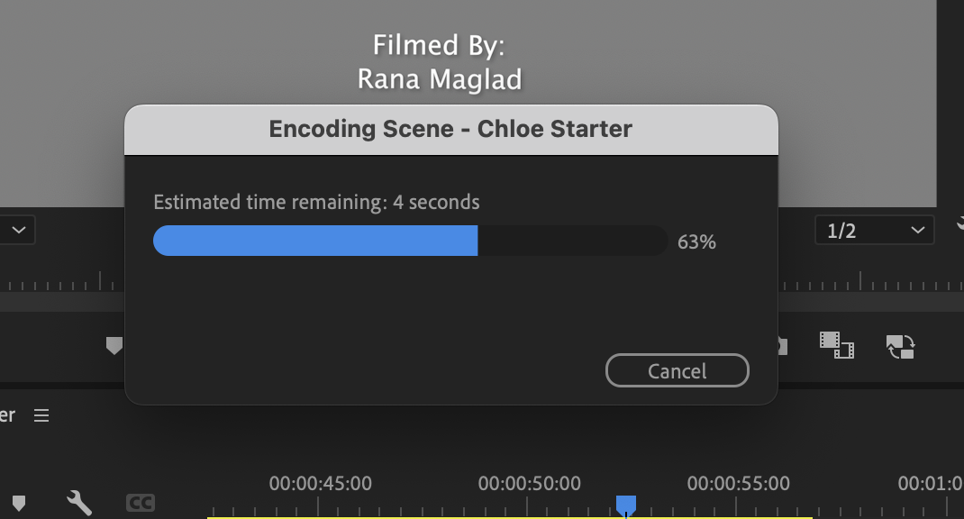Click the chevron arrow beside 1/2

(918, 230)
